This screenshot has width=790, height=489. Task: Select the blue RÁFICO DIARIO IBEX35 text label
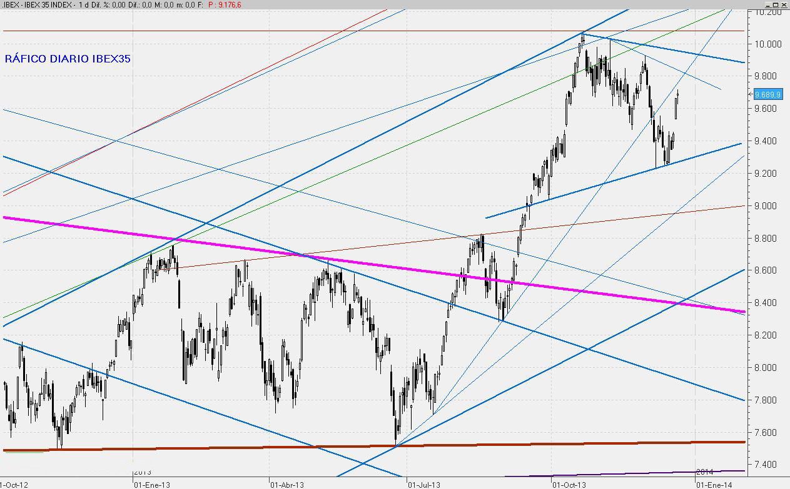68,59
